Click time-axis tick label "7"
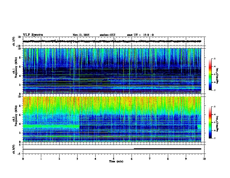This screenshot has height=178, width=230. (150, 159)
